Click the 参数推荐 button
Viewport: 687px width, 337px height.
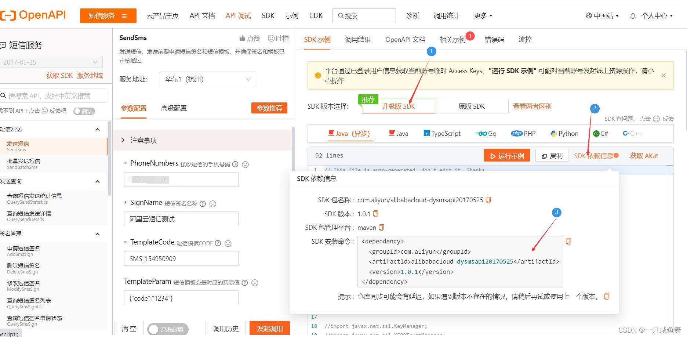(x=269, y=108)
